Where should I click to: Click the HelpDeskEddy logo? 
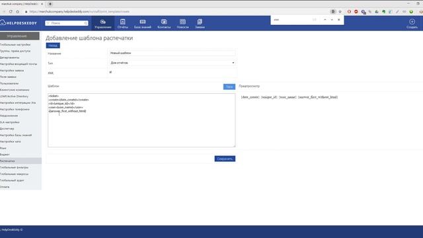click(x=19, y=23)
